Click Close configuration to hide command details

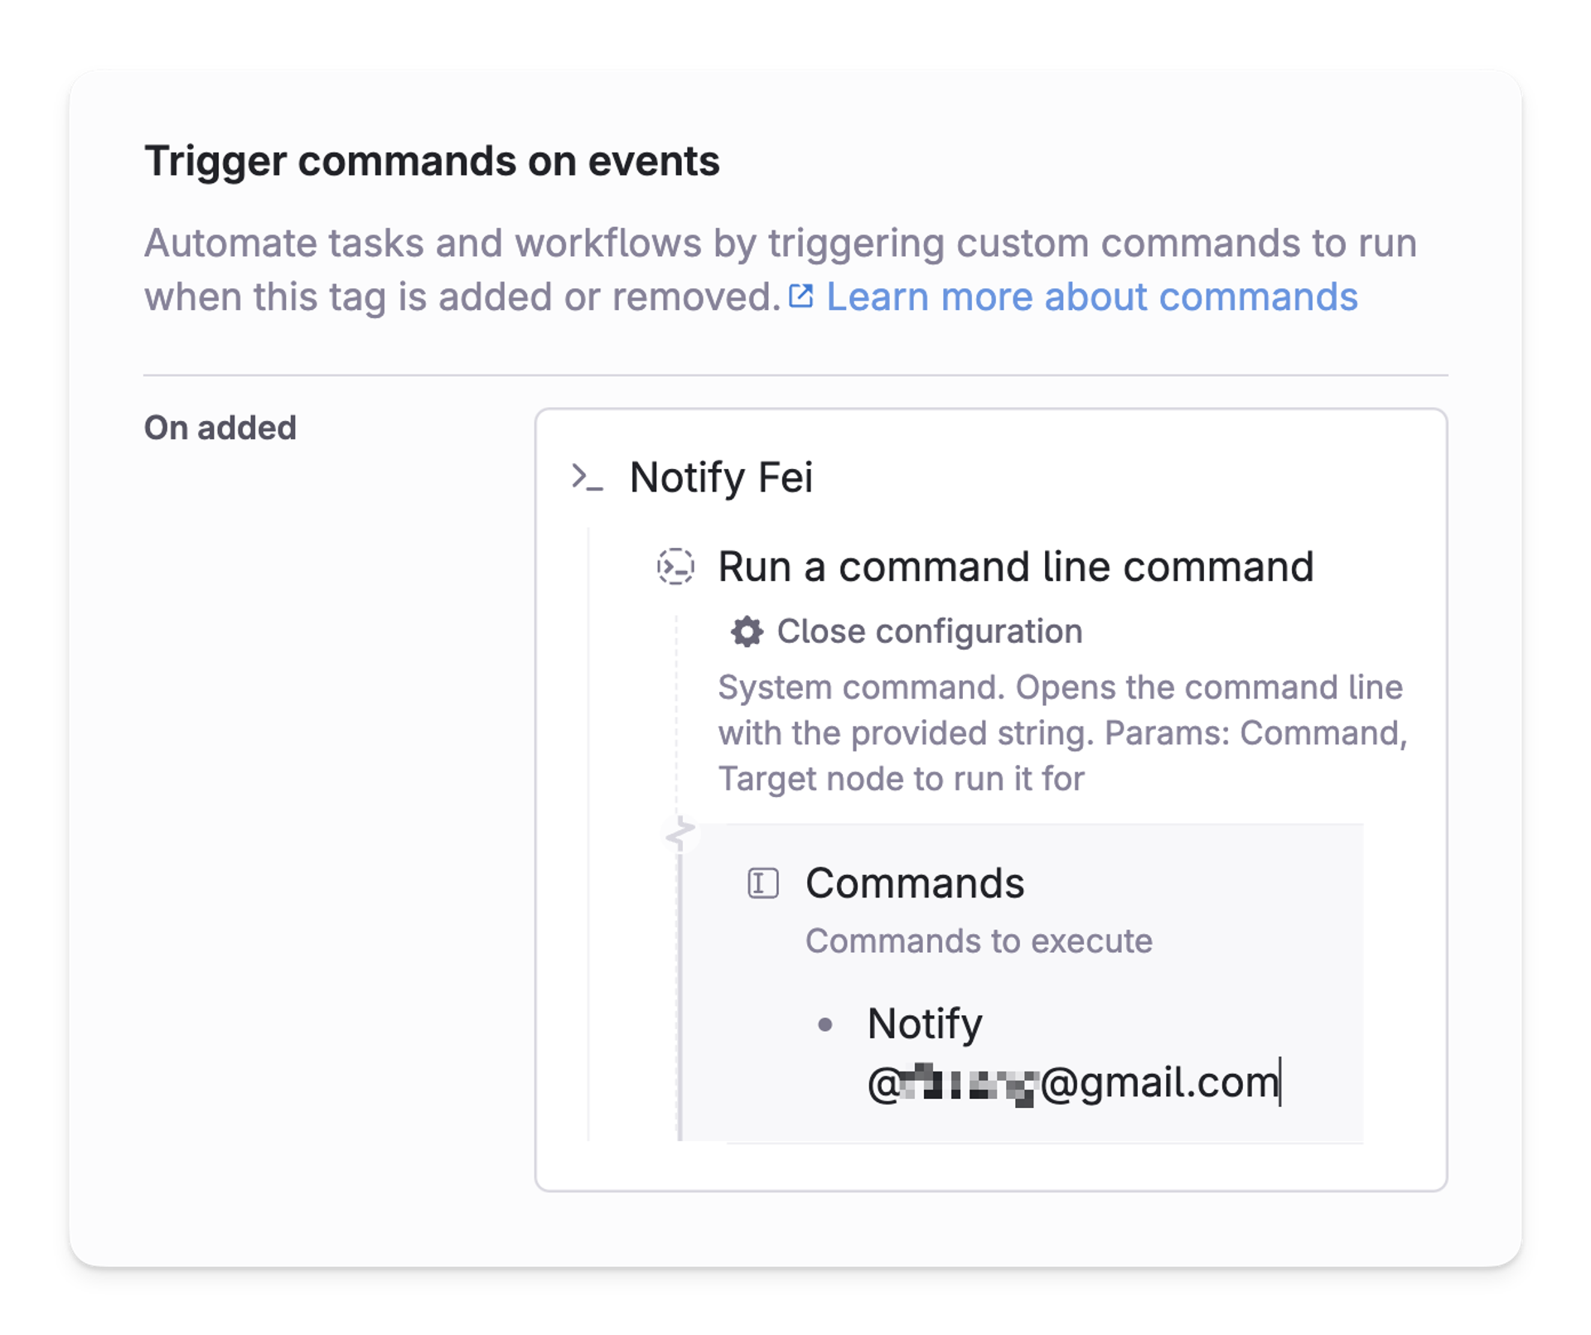(x=928, y=631)
